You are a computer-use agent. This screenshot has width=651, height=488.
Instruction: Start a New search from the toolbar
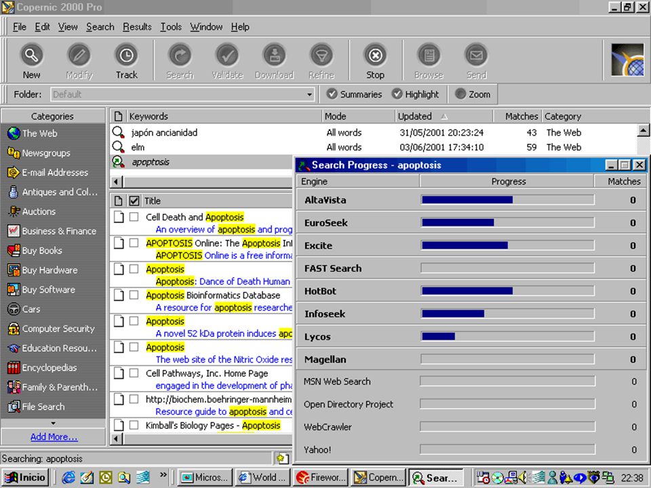32,62
